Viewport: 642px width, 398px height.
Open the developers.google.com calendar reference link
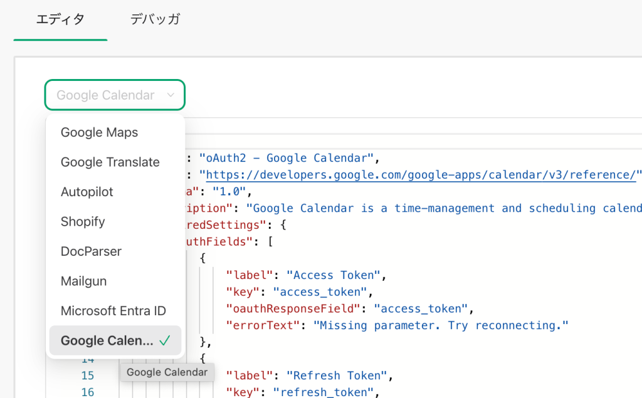tap(421, 175)
